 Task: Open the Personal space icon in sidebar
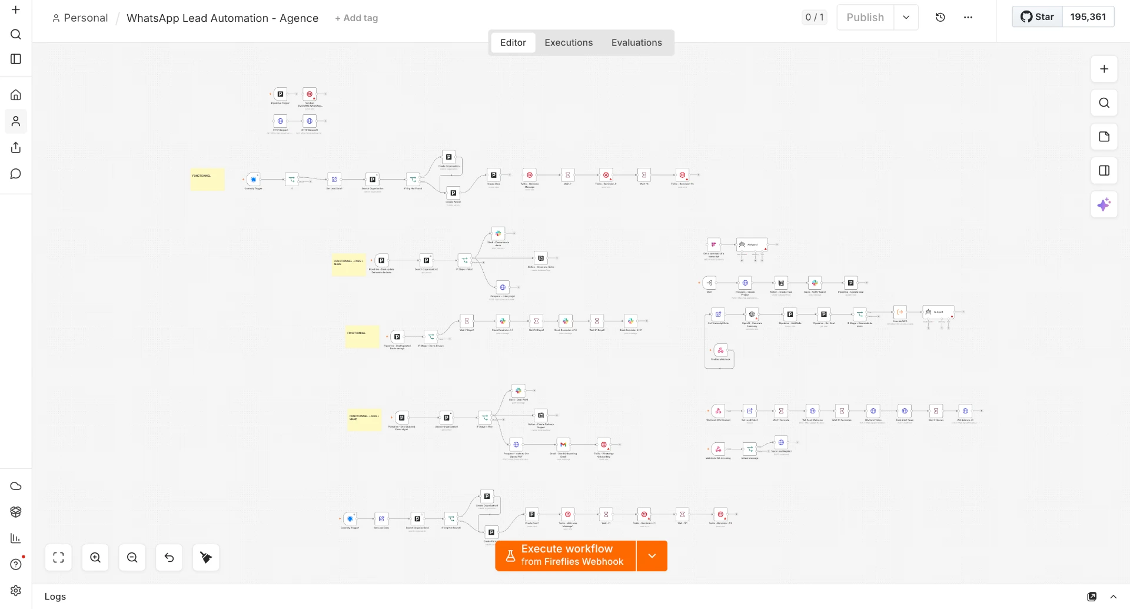tap(16, 121)
